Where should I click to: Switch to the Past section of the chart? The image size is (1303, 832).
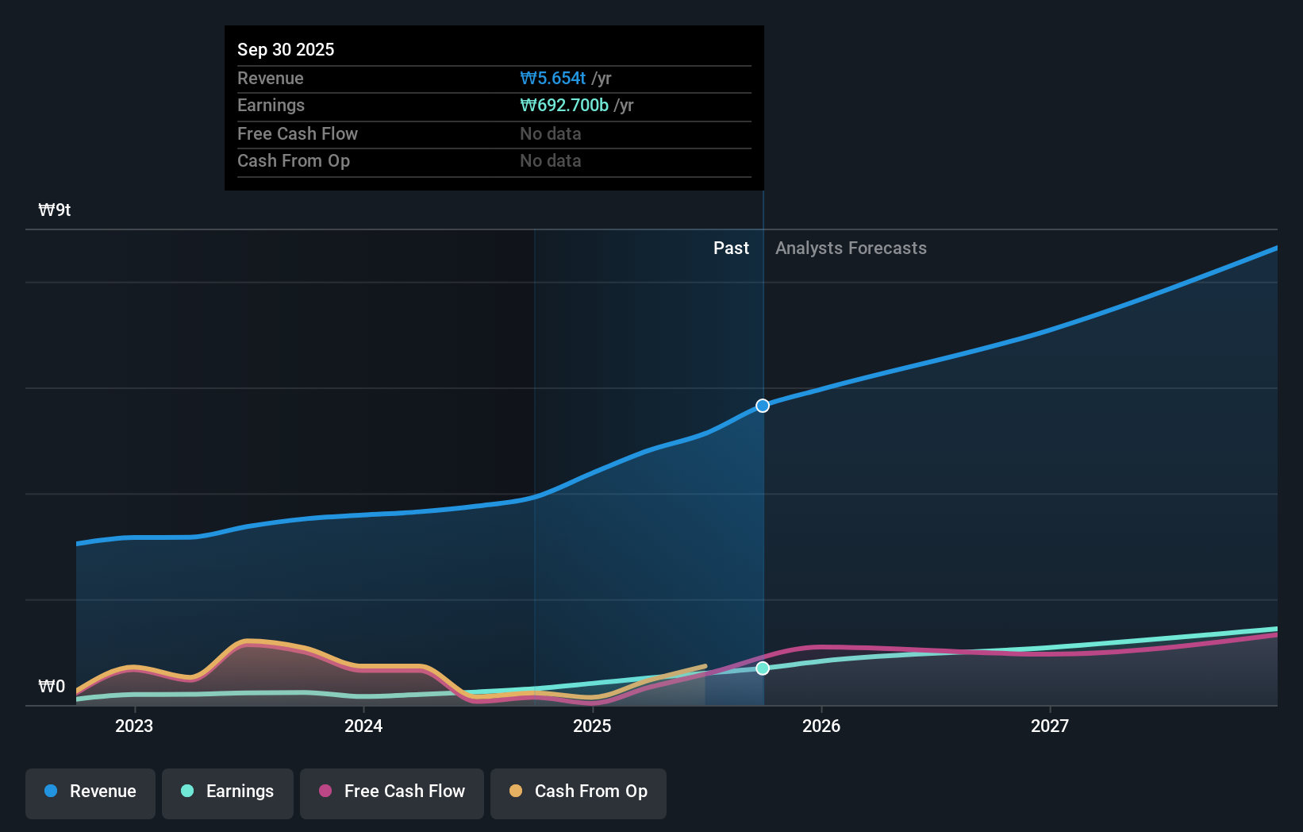pyautogui.click(x=731, y=248)
